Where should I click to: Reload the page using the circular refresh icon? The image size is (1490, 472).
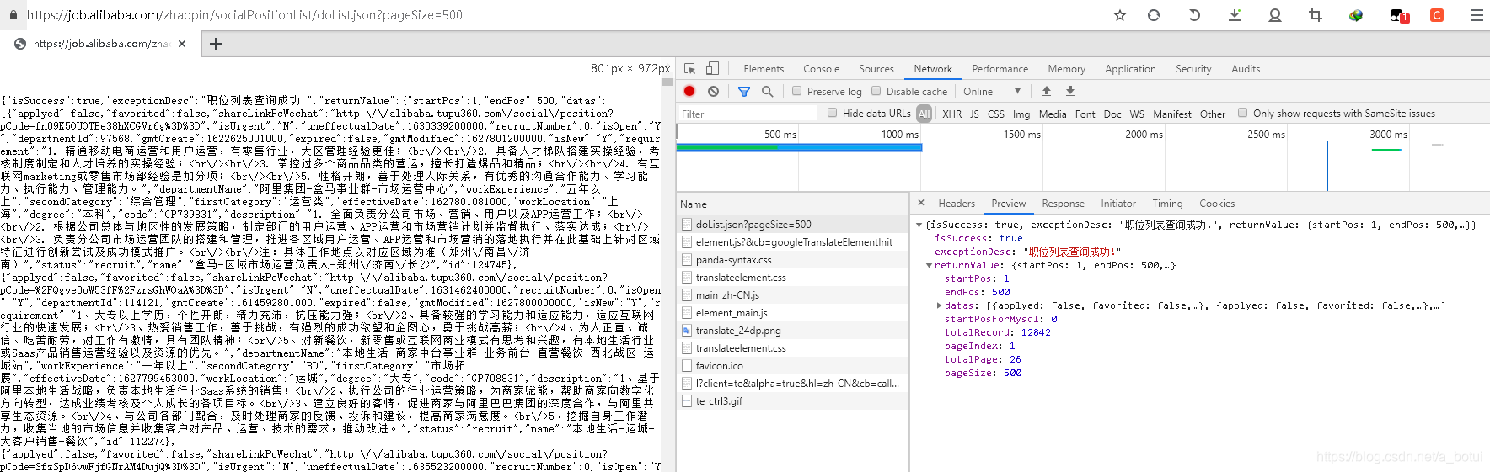[x=1154, y=15]
